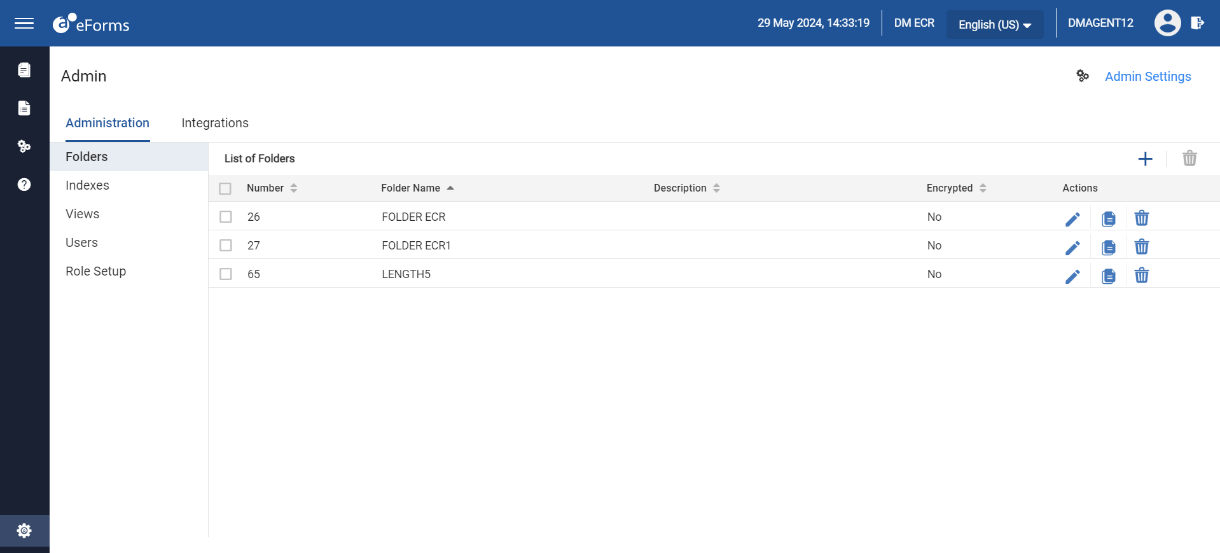Edit the LENGTH5 row
The image size is (1220, 553).
tap(1072, 276)
